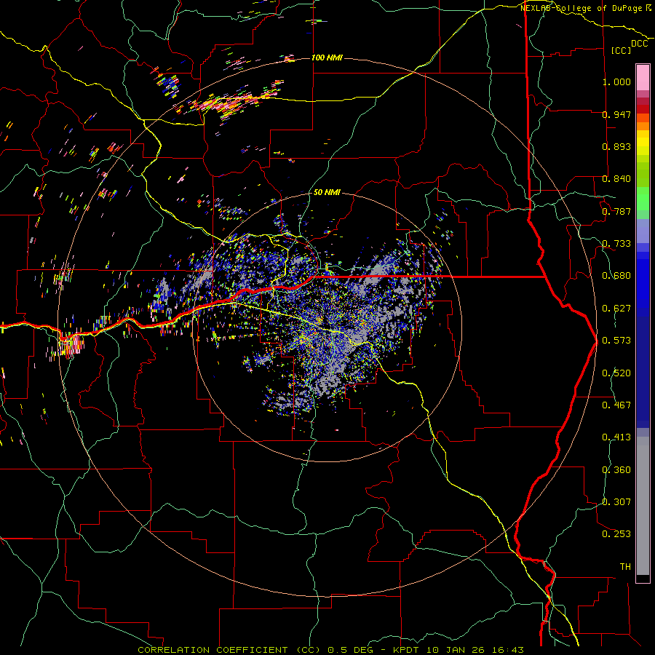Click the 1.000 color scale value
This screenshot has height=655, width=655.
tap(616, 82)
